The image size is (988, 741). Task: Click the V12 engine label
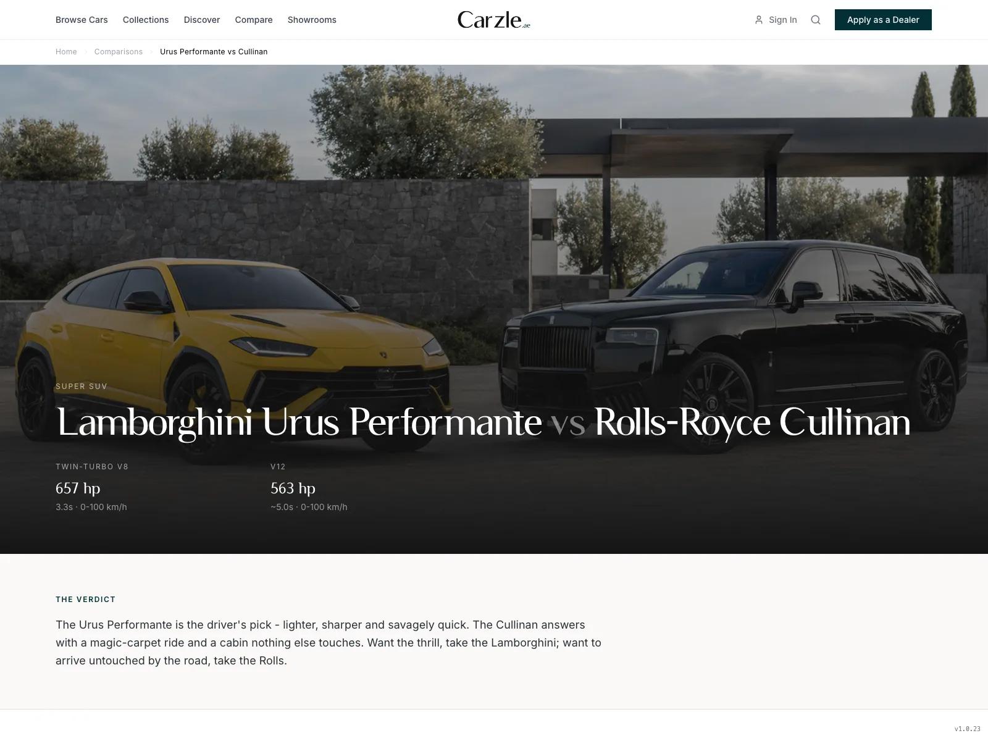tap(278, 467)
